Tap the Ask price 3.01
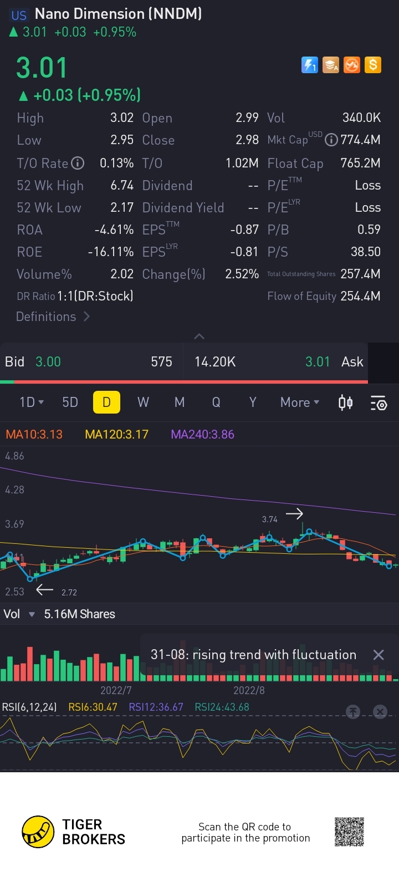Viewport: 399px width, 892px height. click(x=318, y=362)
